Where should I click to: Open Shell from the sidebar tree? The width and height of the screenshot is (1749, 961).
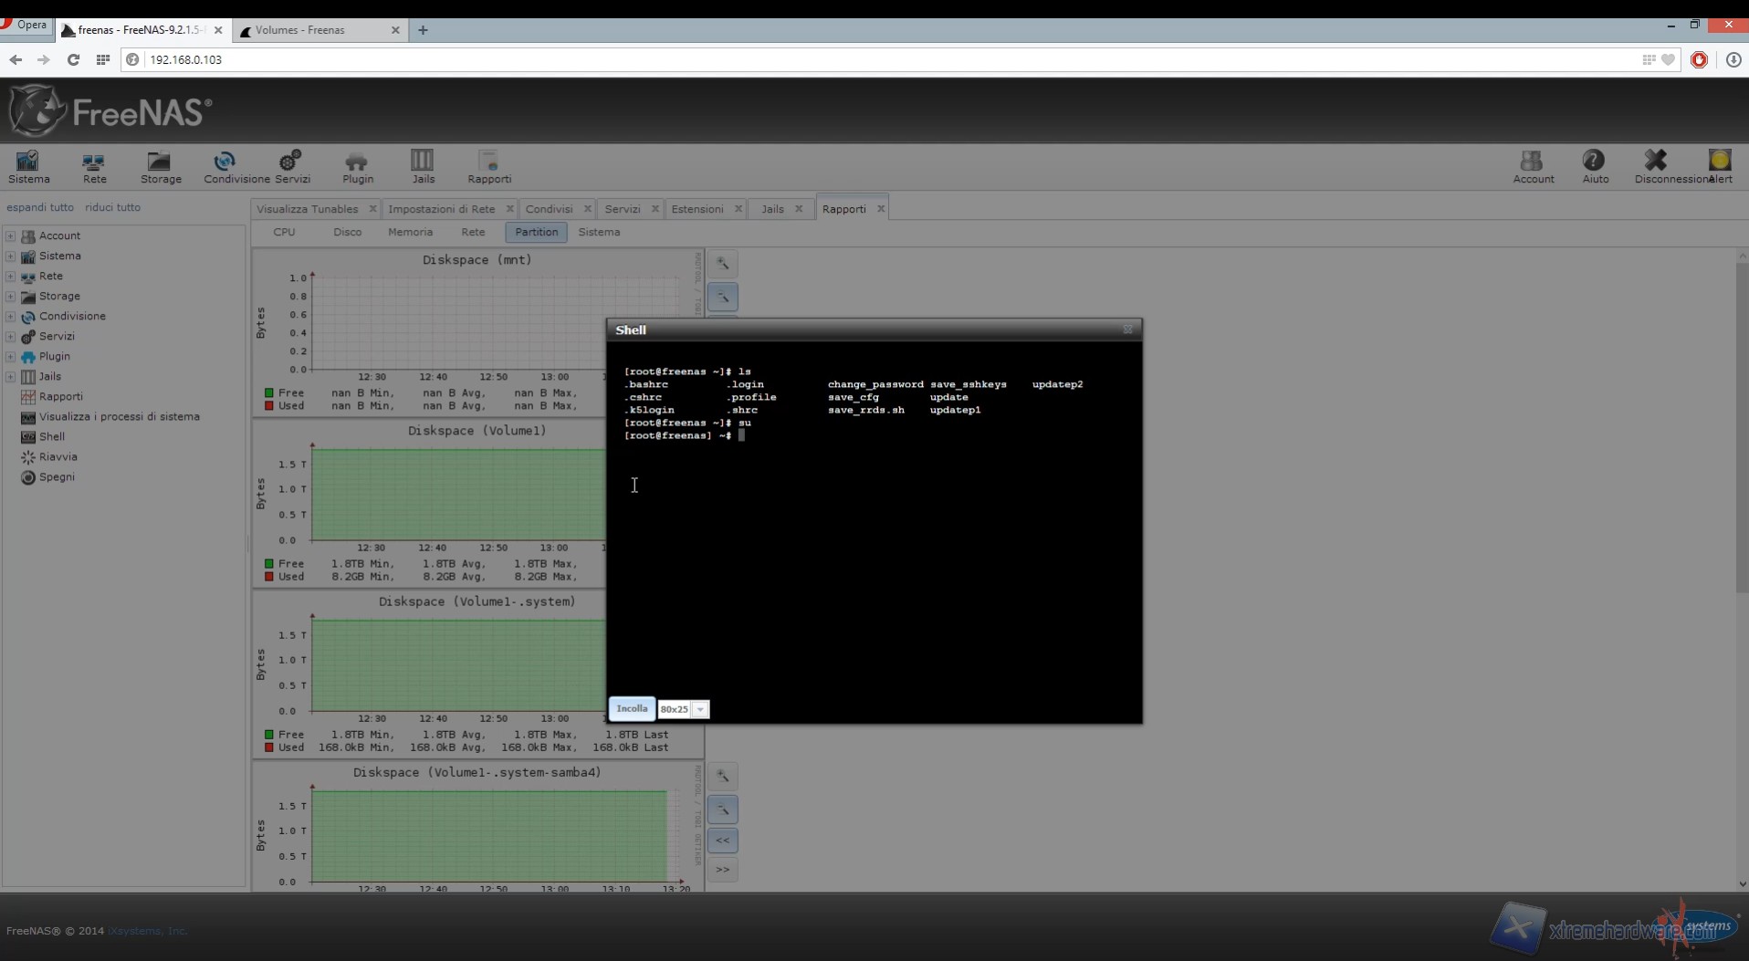(x=51, y=436)
